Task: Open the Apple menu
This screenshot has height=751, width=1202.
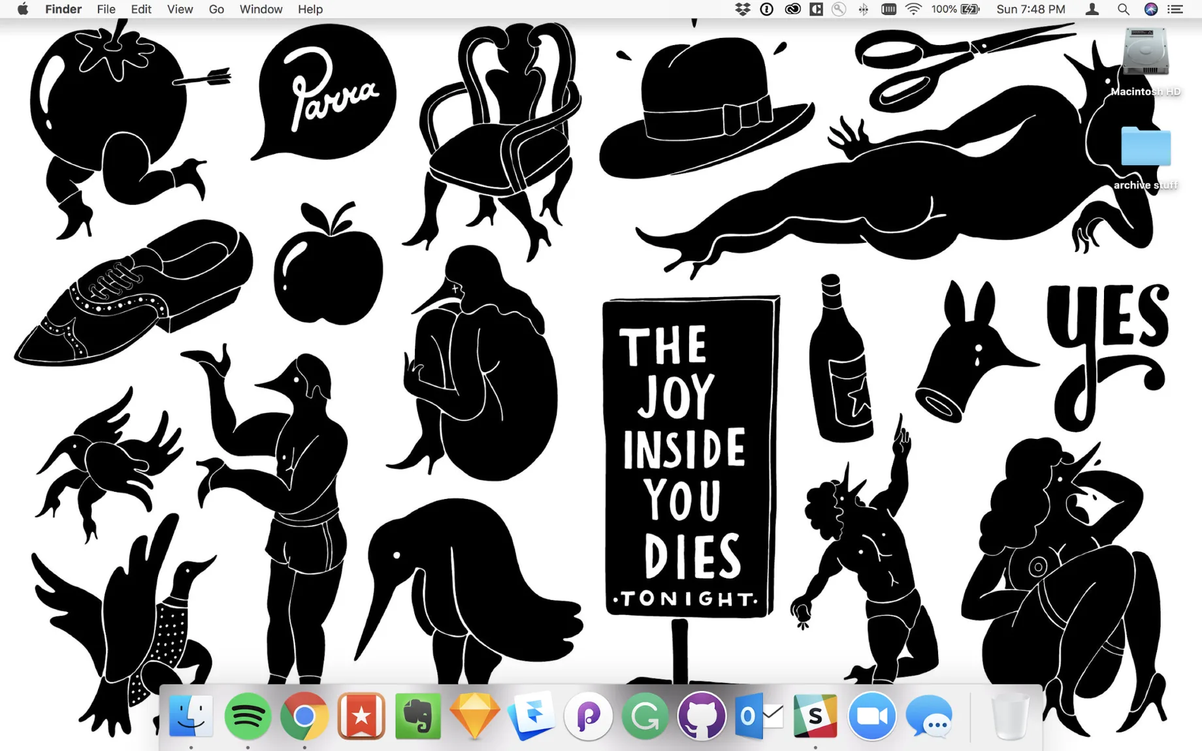Action: click(x=22, y=9)
